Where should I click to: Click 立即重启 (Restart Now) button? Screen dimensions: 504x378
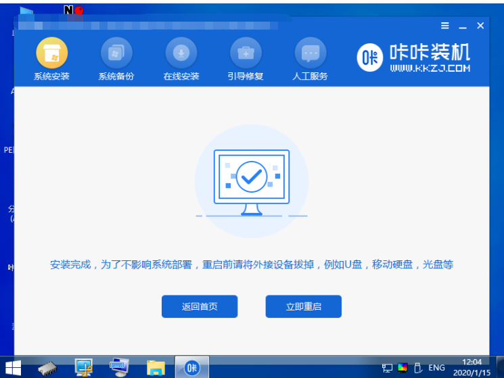pyautogui.click(x=303, y=306)
